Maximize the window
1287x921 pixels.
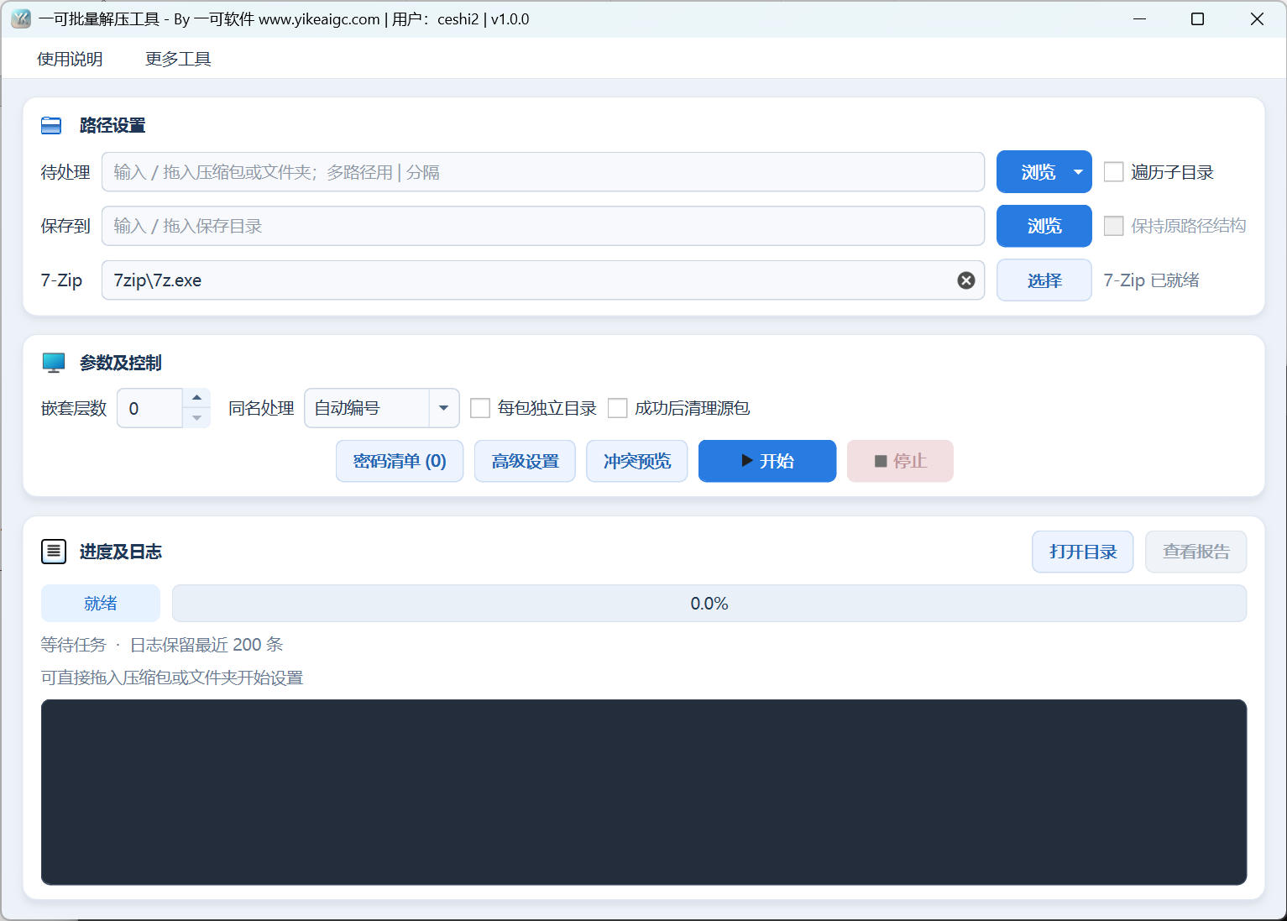pos(1198,18)
